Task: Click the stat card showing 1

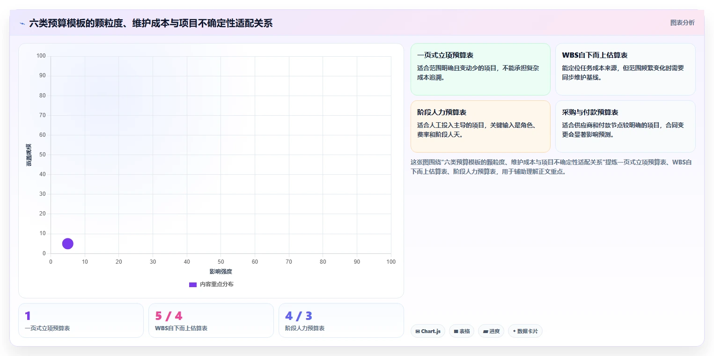Action: [81, 320]
